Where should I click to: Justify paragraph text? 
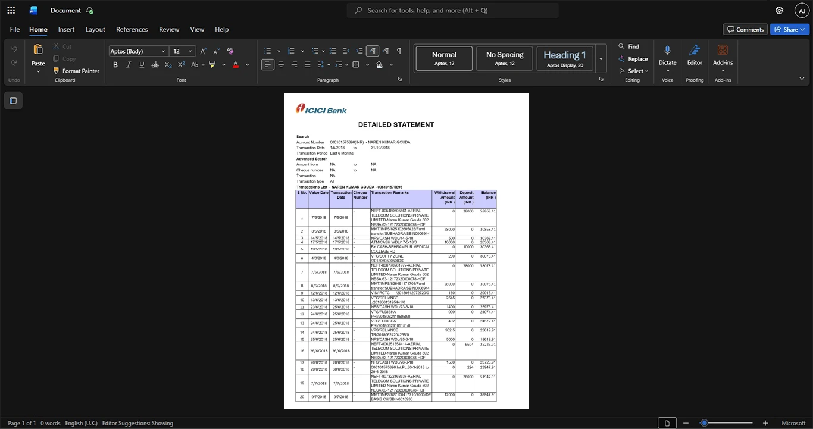(x=307, y=64)
